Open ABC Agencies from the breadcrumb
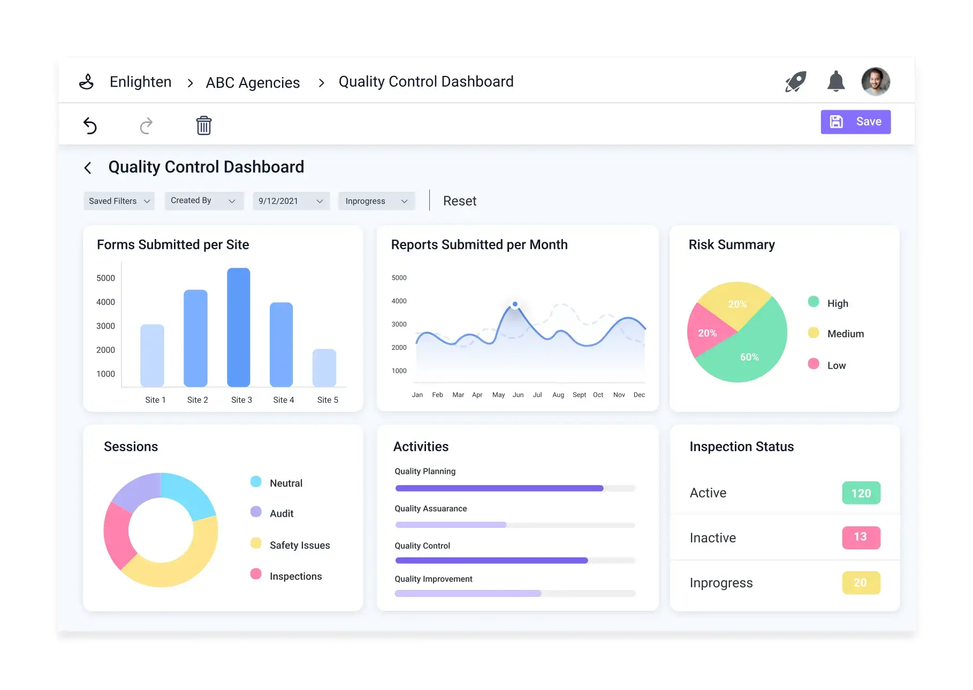Image resolution: width=973 pixels, height=690 pixels. [253, 82]
